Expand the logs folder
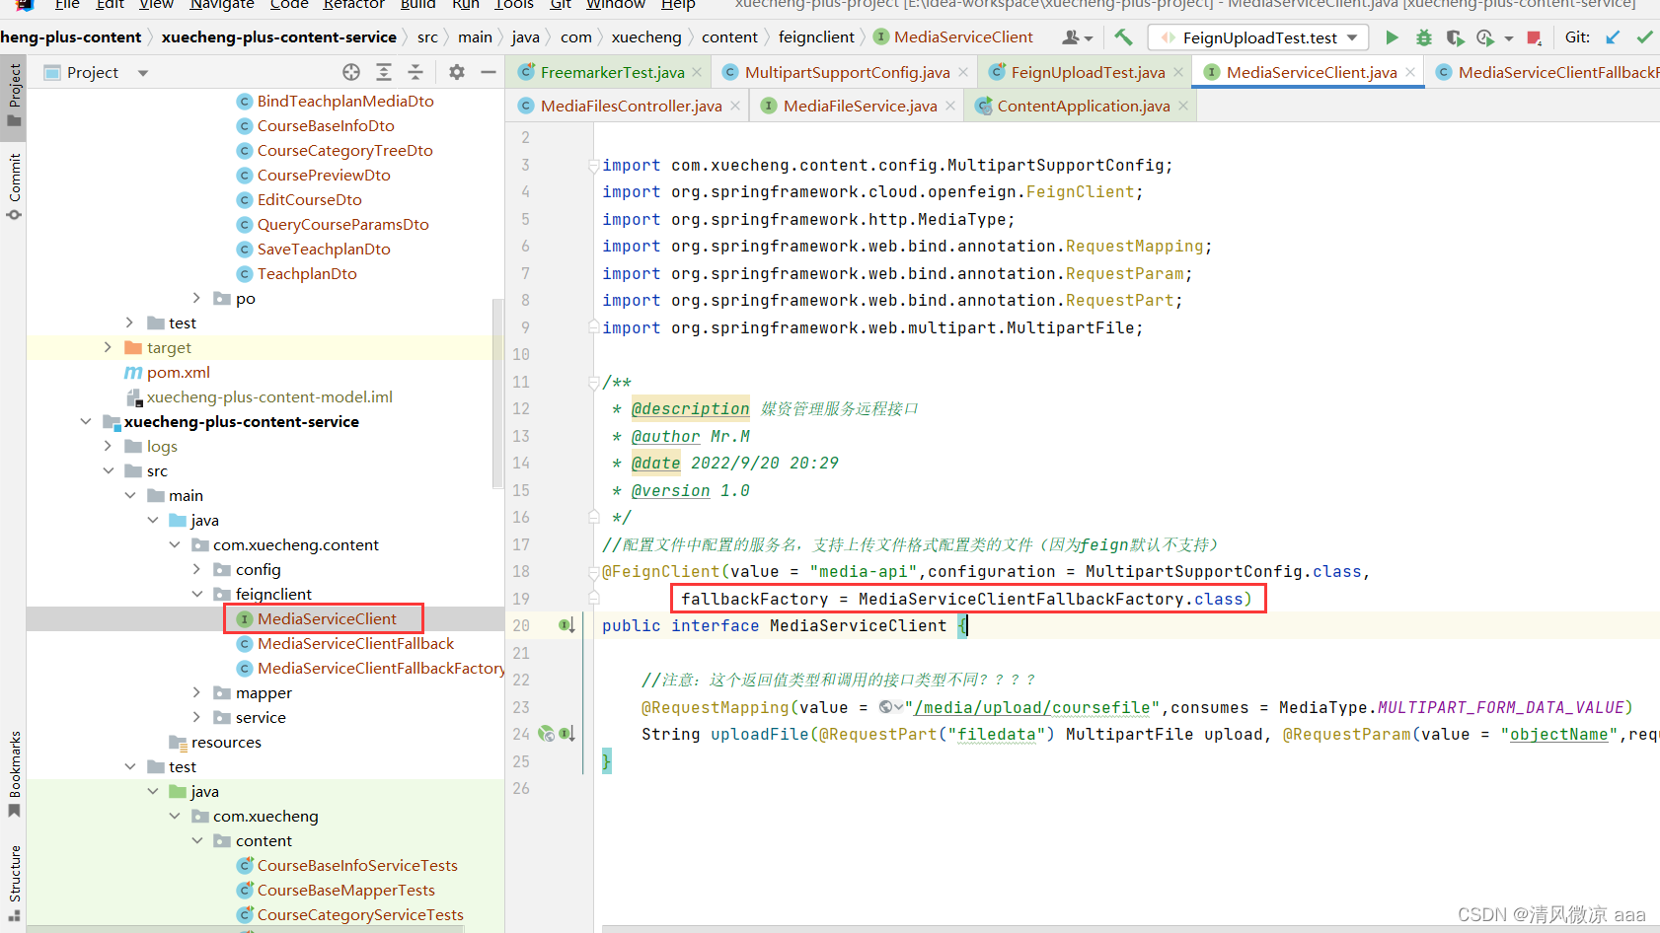 click(108, 446)
